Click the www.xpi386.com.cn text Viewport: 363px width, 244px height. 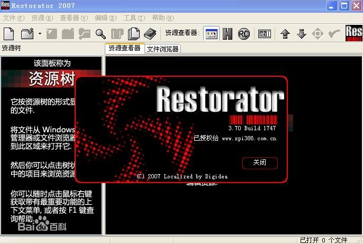click(249, 139)
